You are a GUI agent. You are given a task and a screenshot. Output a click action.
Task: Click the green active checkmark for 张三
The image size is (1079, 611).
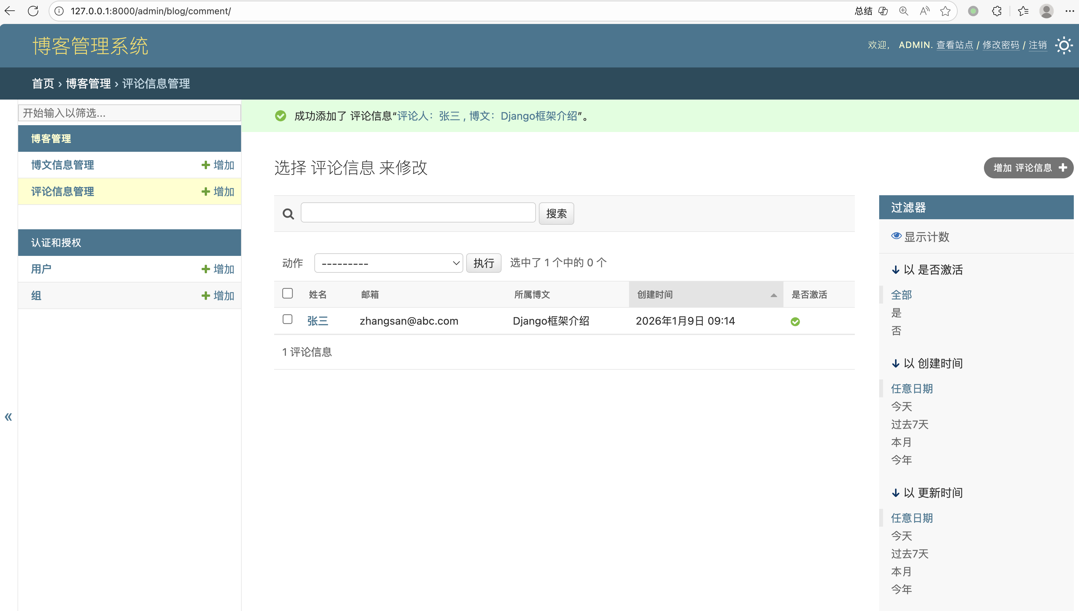click(795, 321)
